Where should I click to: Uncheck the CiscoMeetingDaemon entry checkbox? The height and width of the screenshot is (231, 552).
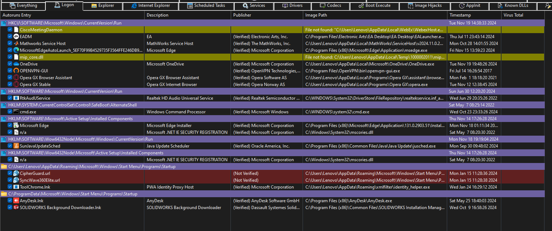point(10,30)
